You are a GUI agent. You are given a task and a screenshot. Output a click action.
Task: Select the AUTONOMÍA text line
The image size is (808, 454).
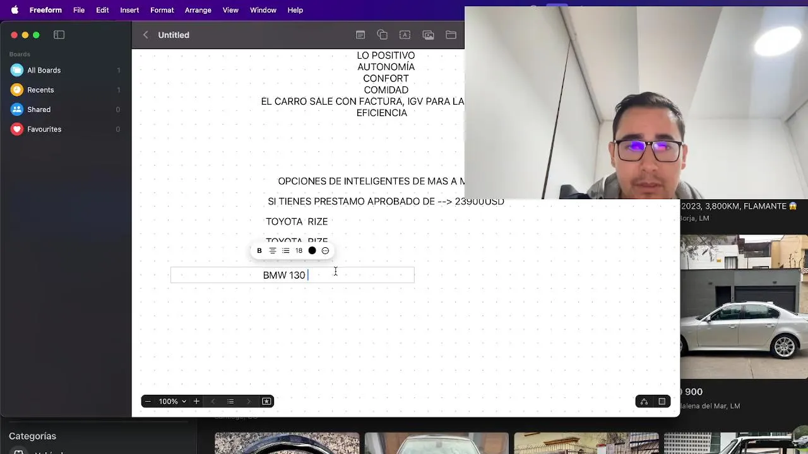[x=386, y=67]
